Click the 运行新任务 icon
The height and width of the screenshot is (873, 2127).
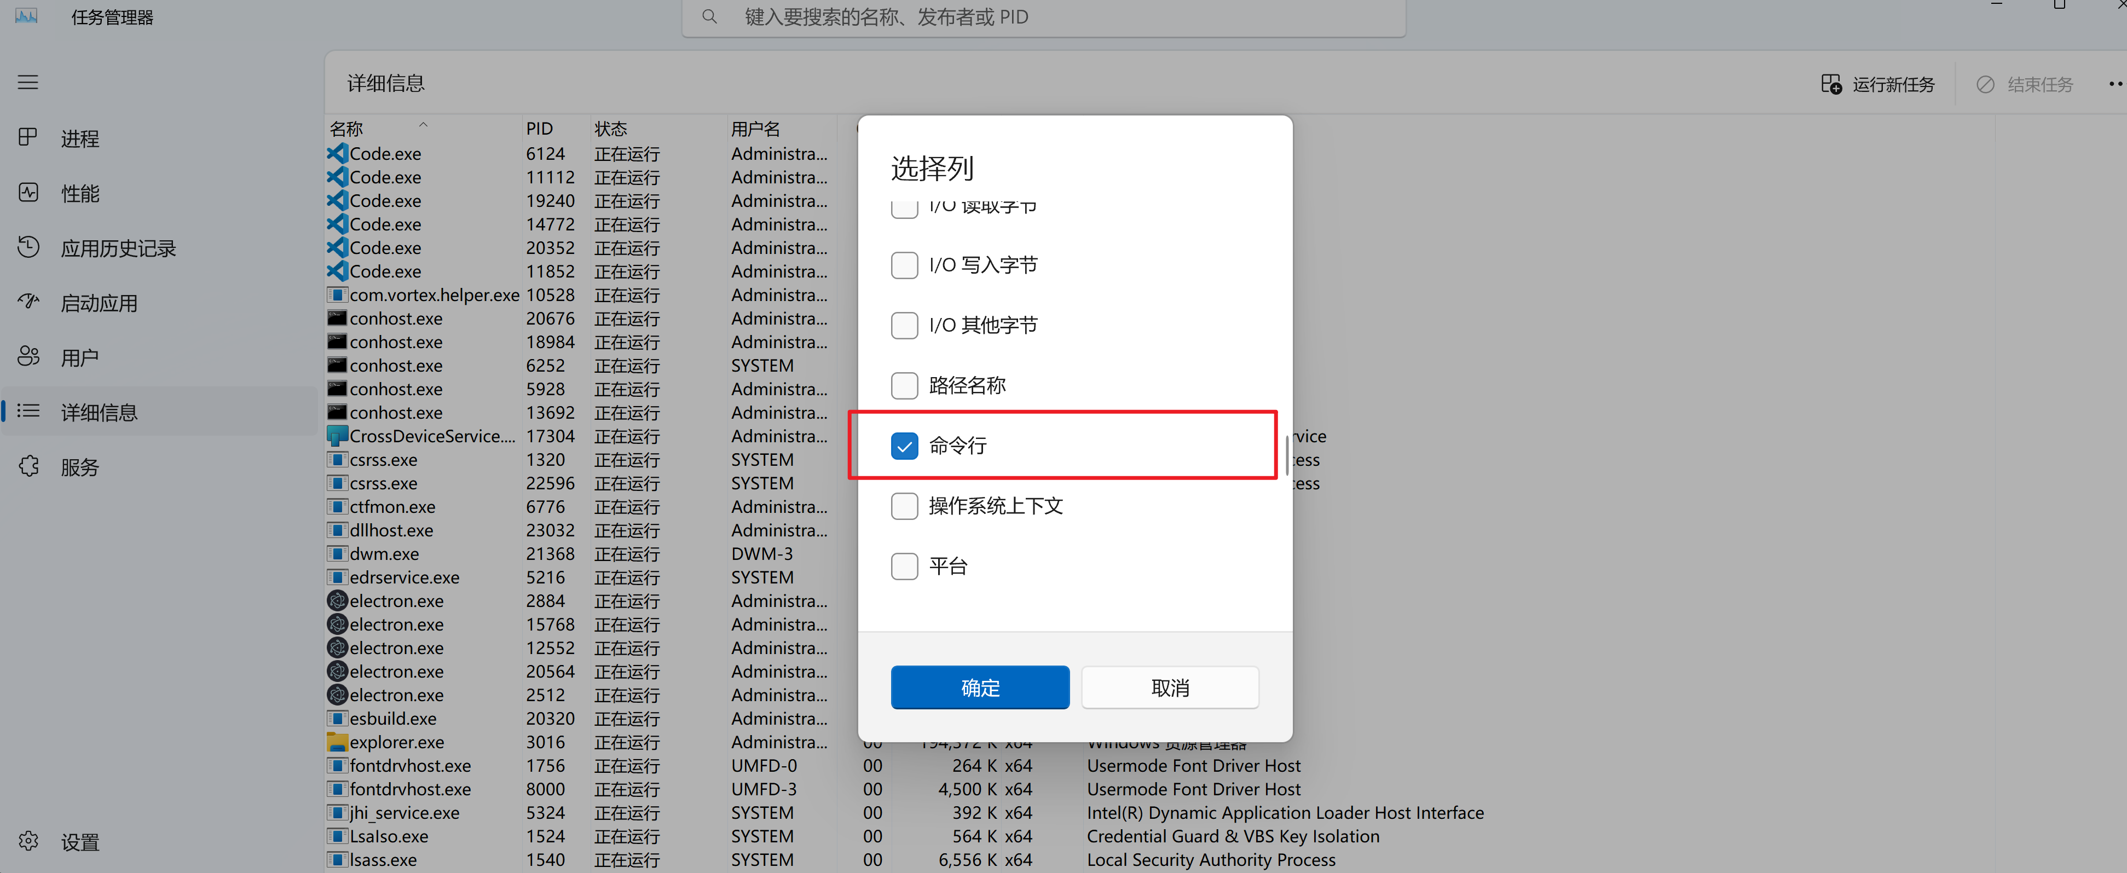1830,84
